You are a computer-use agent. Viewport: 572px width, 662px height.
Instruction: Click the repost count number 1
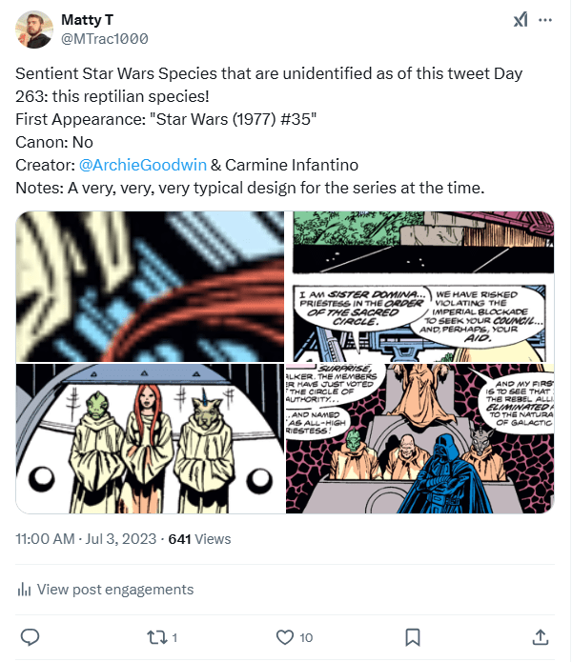(175, 637)
